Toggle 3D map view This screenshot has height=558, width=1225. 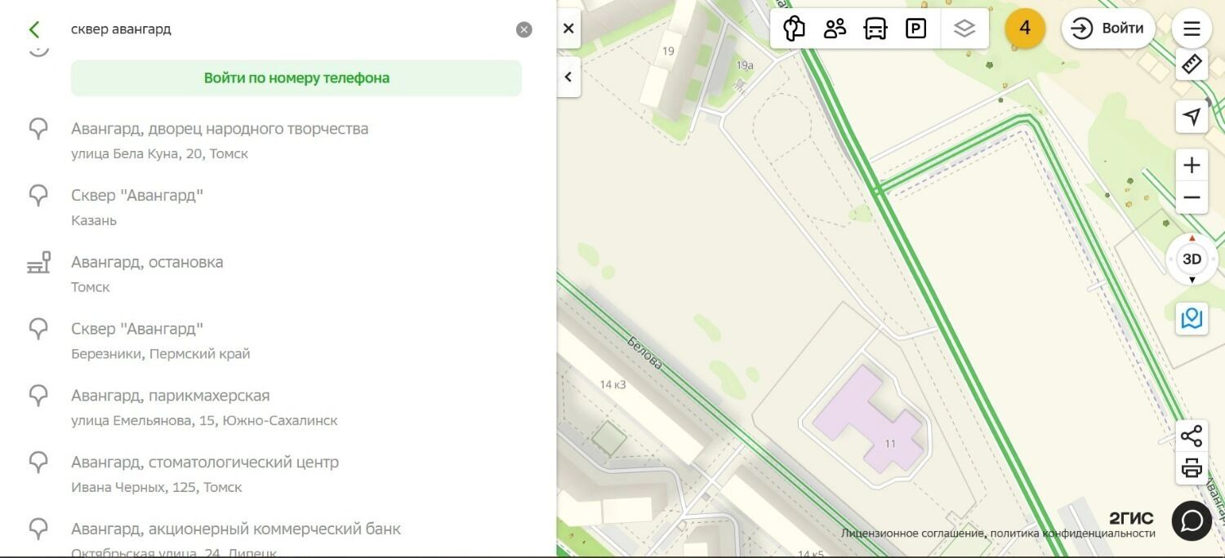(x=1192, y=259)
